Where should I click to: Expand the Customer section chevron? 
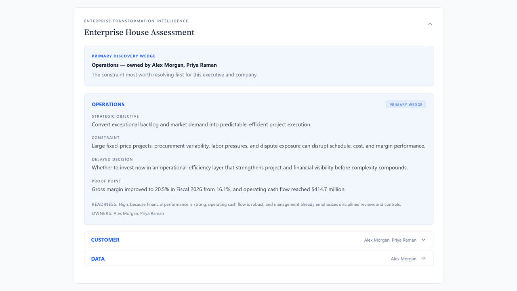(424, 240)
